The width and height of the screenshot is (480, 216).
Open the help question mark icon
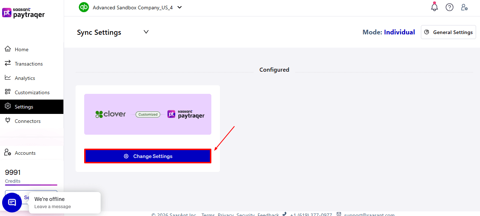point(450,7)
